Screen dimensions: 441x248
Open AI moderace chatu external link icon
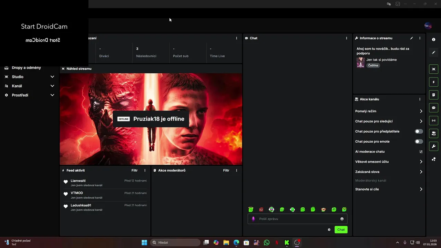click(x=421, y=152)
